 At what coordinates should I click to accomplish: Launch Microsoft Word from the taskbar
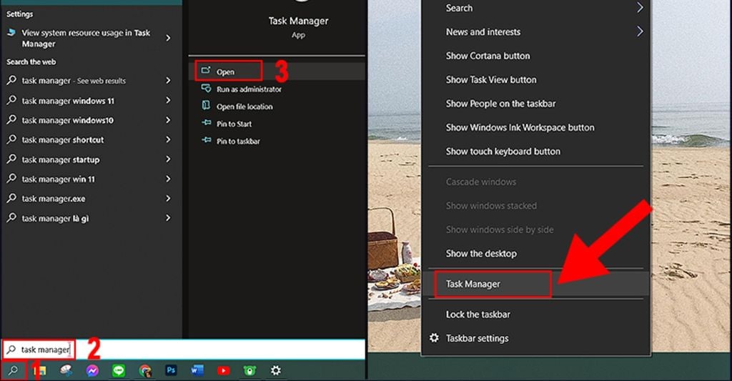click(x=197, y=370)
